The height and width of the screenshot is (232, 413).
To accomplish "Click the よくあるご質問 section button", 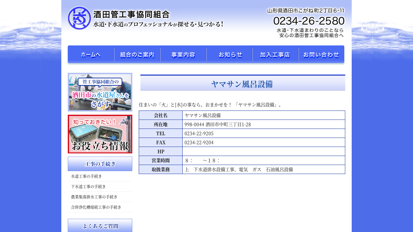I will point(100,226).
